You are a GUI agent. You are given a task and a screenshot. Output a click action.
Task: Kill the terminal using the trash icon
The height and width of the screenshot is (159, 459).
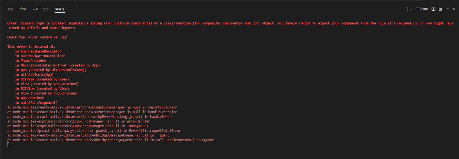440,9
